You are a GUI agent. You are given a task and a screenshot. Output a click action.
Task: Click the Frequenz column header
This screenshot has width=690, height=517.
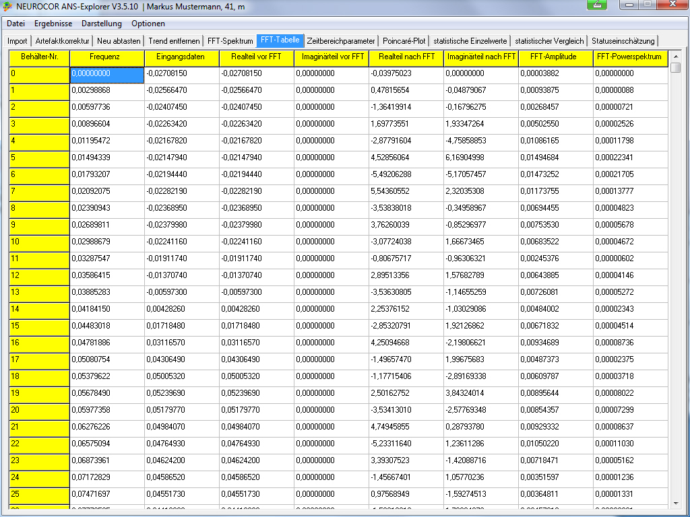[107, 59]
